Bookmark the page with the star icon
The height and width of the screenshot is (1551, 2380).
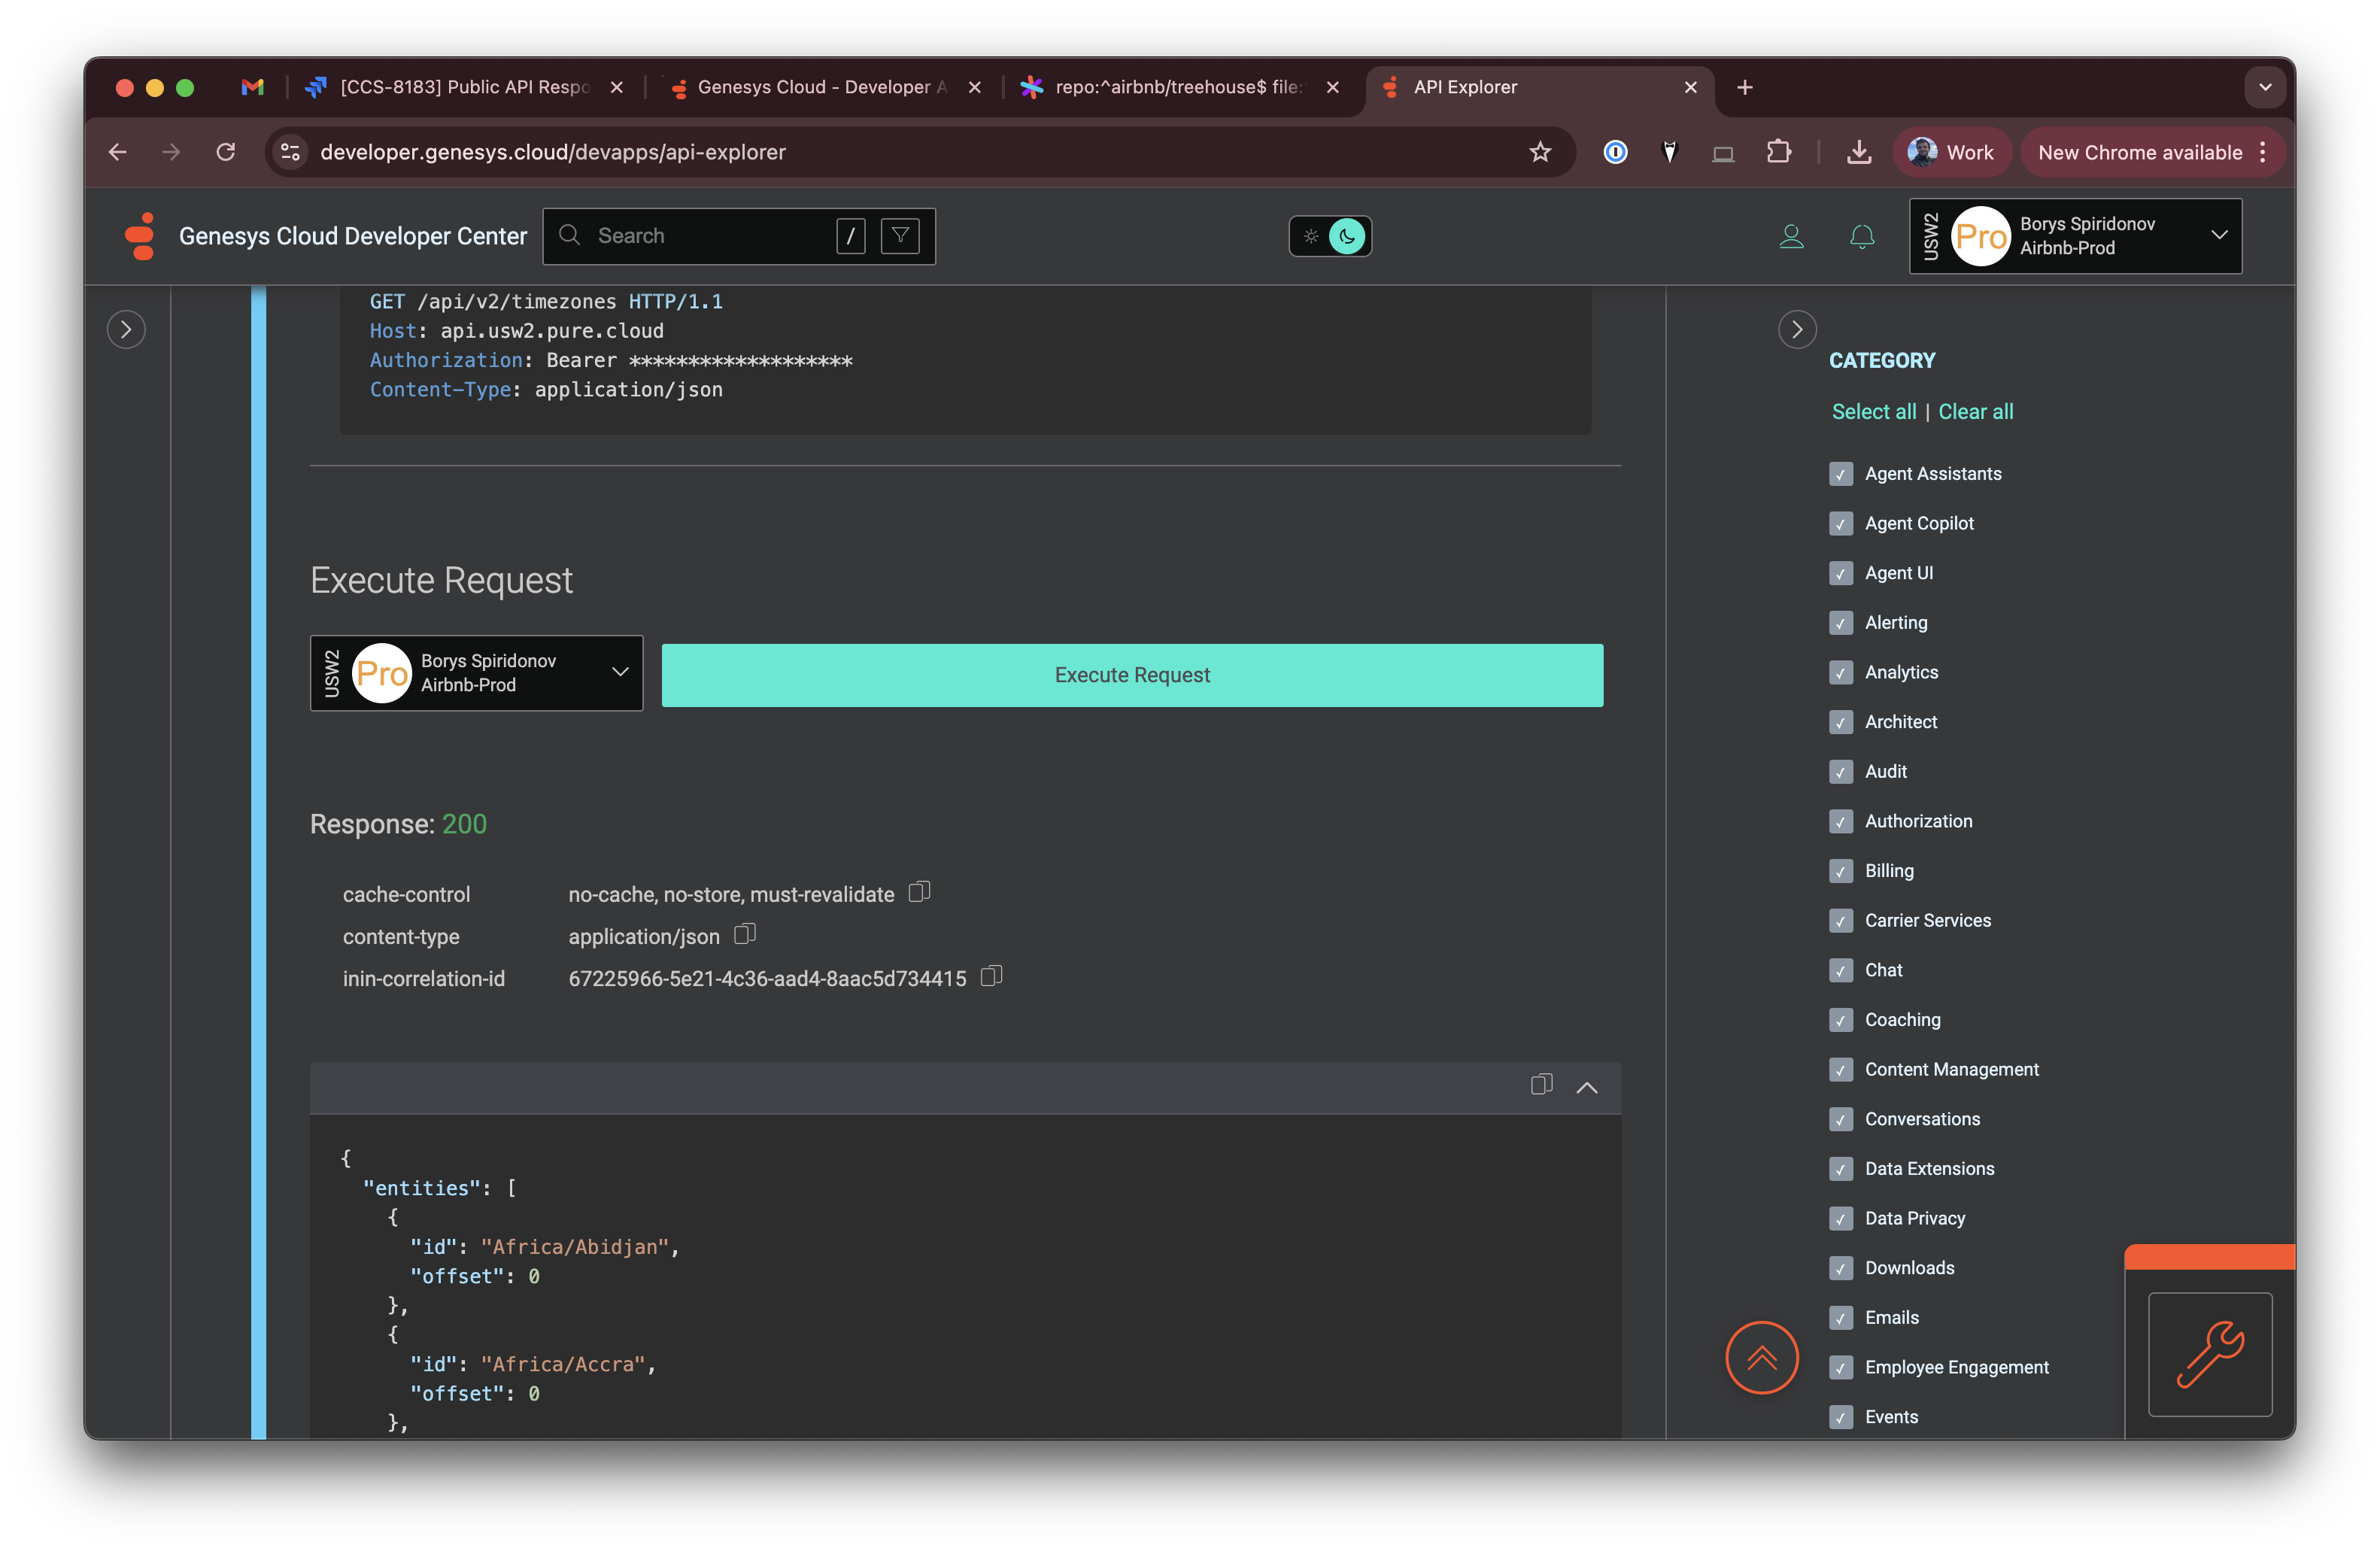(1540, 152)
